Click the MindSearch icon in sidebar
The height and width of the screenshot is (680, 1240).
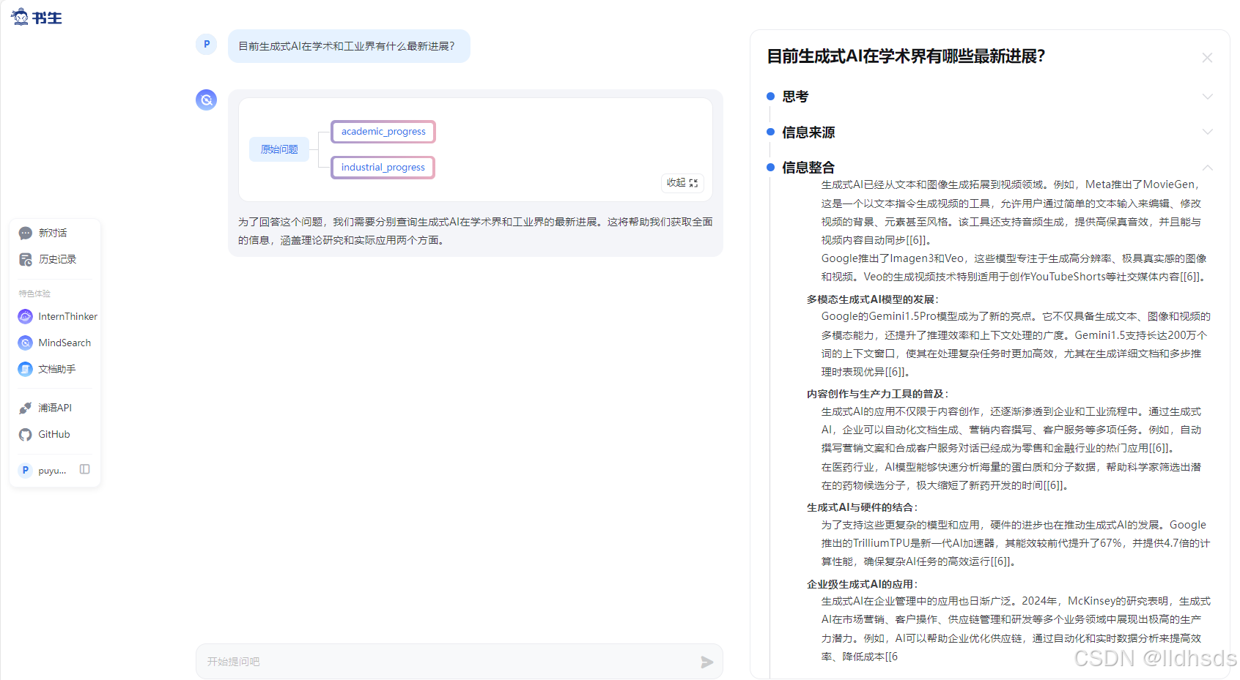coord(26,343)
